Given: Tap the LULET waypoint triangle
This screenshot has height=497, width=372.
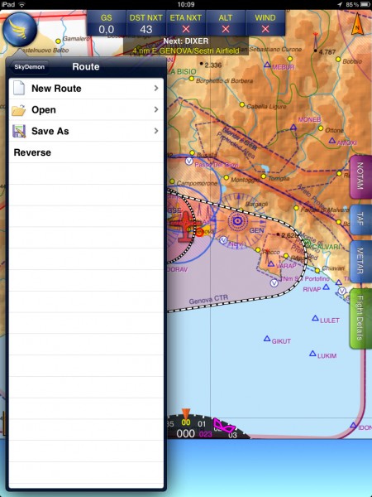Looking at the screenshot, I should click(315, 318).
